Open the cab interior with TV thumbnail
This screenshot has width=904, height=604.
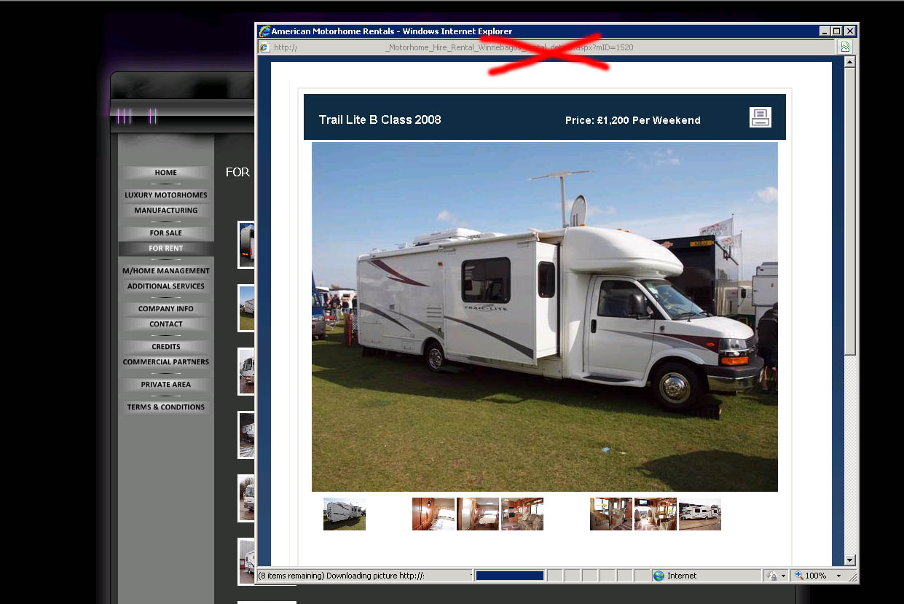pyautogui.click(x=656, y=514)
